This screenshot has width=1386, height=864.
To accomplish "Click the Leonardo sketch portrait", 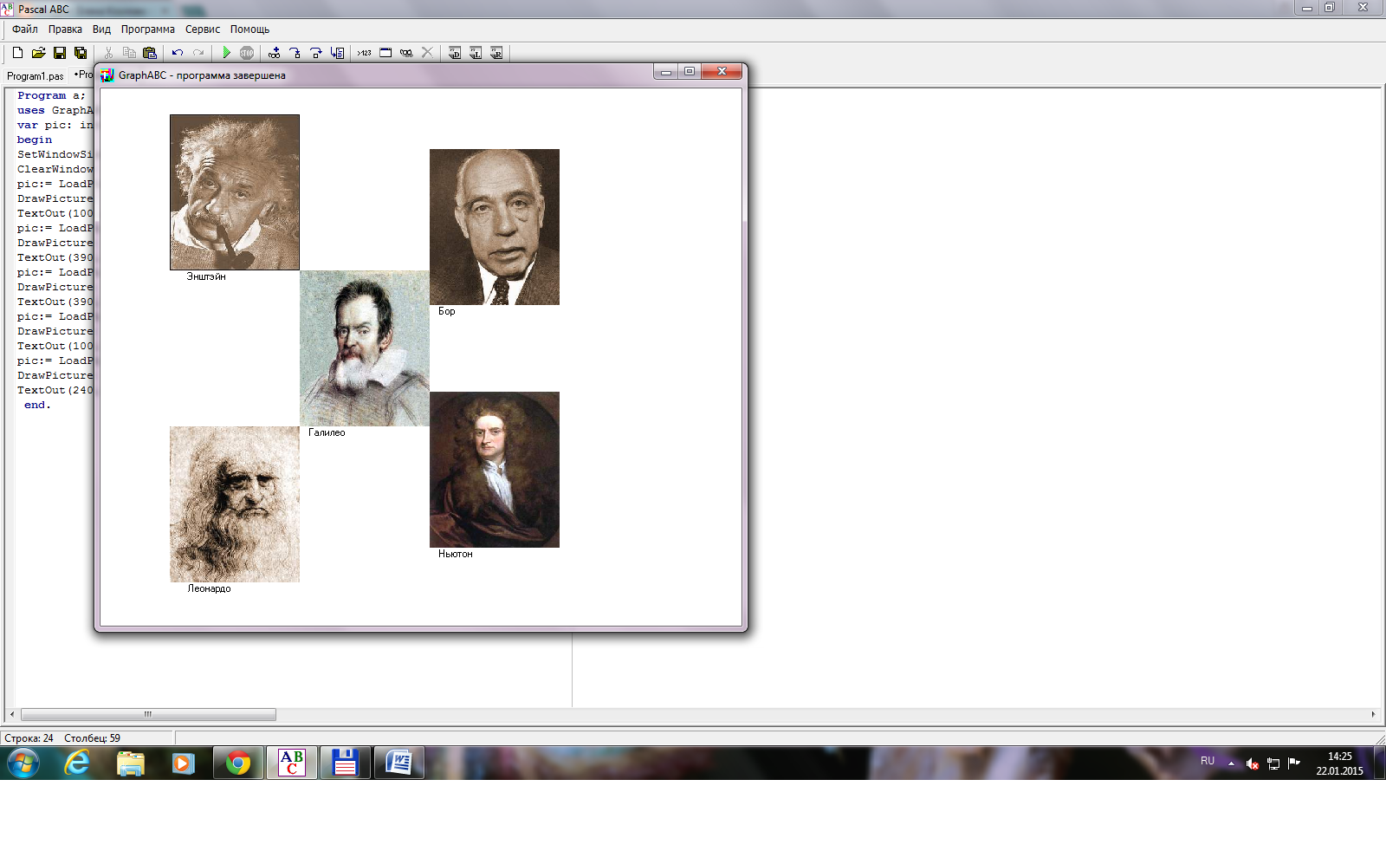I will pyautogui.click(x=235, y=504).
